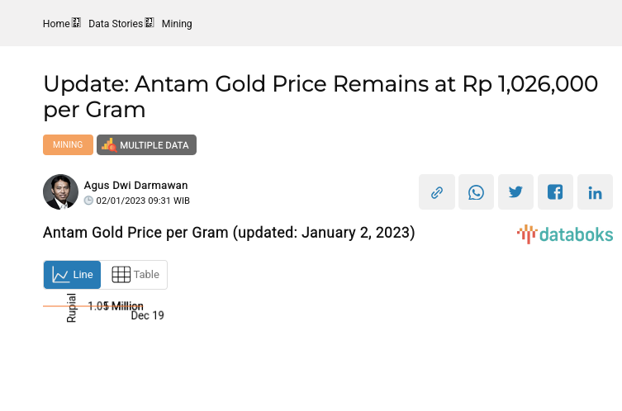Copy the article link with the chain icon
The height and width of the screenshot is (411, 622).
point(437,192)
